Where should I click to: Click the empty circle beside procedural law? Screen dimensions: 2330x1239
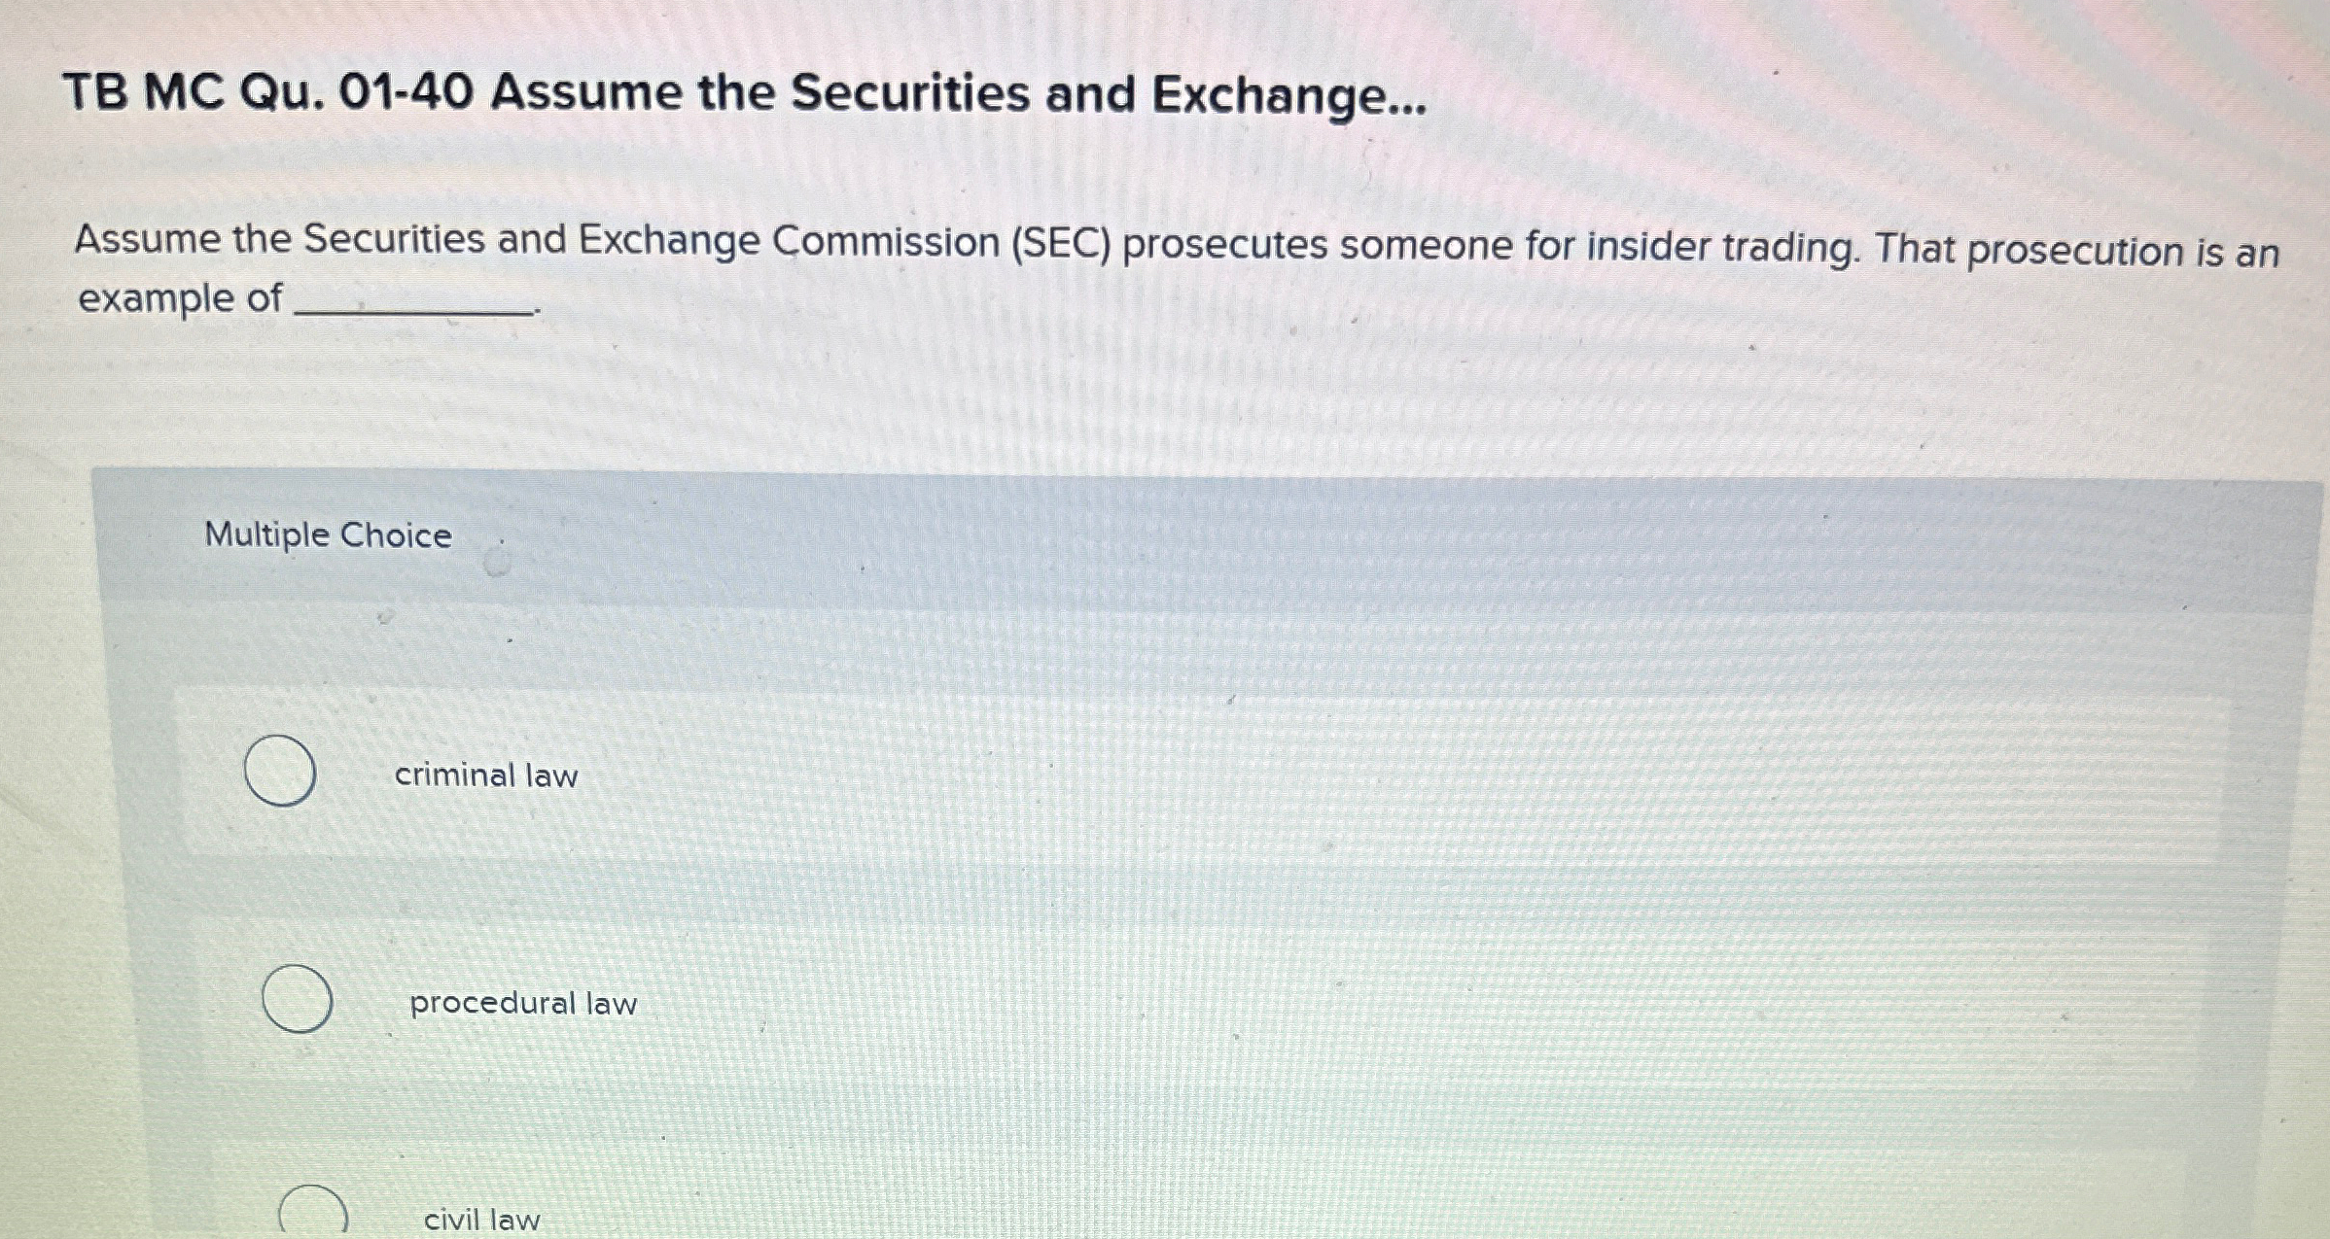pyautogui.click(x=297, y=1001)
